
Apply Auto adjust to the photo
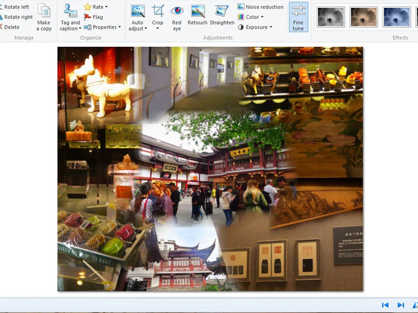(138, 13)
